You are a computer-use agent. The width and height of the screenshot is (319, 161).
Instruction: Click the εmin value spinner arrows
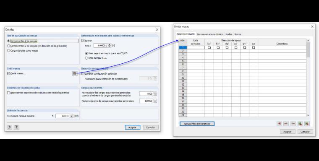pos(110,46)
